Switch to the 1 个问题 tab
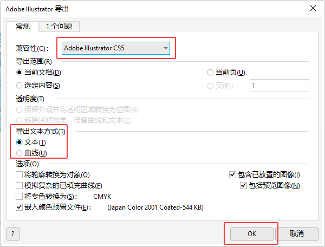The image size is (325, 247). (x=59, y=27)
